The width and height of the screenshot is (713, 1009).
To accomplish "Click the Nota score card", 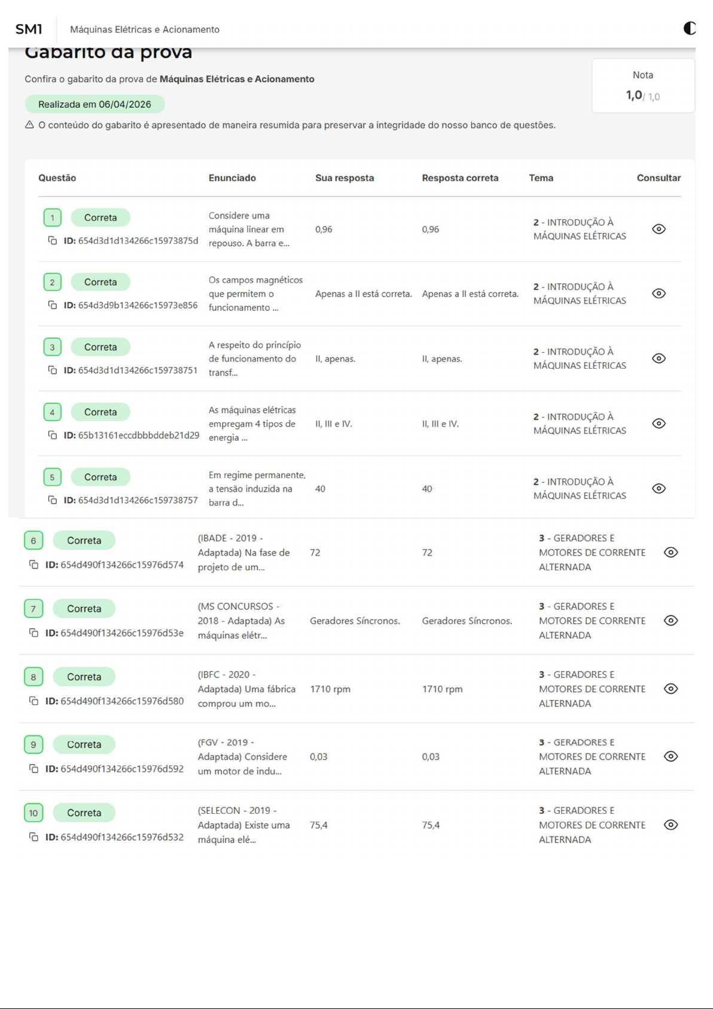I will click(x=643, y=86).
